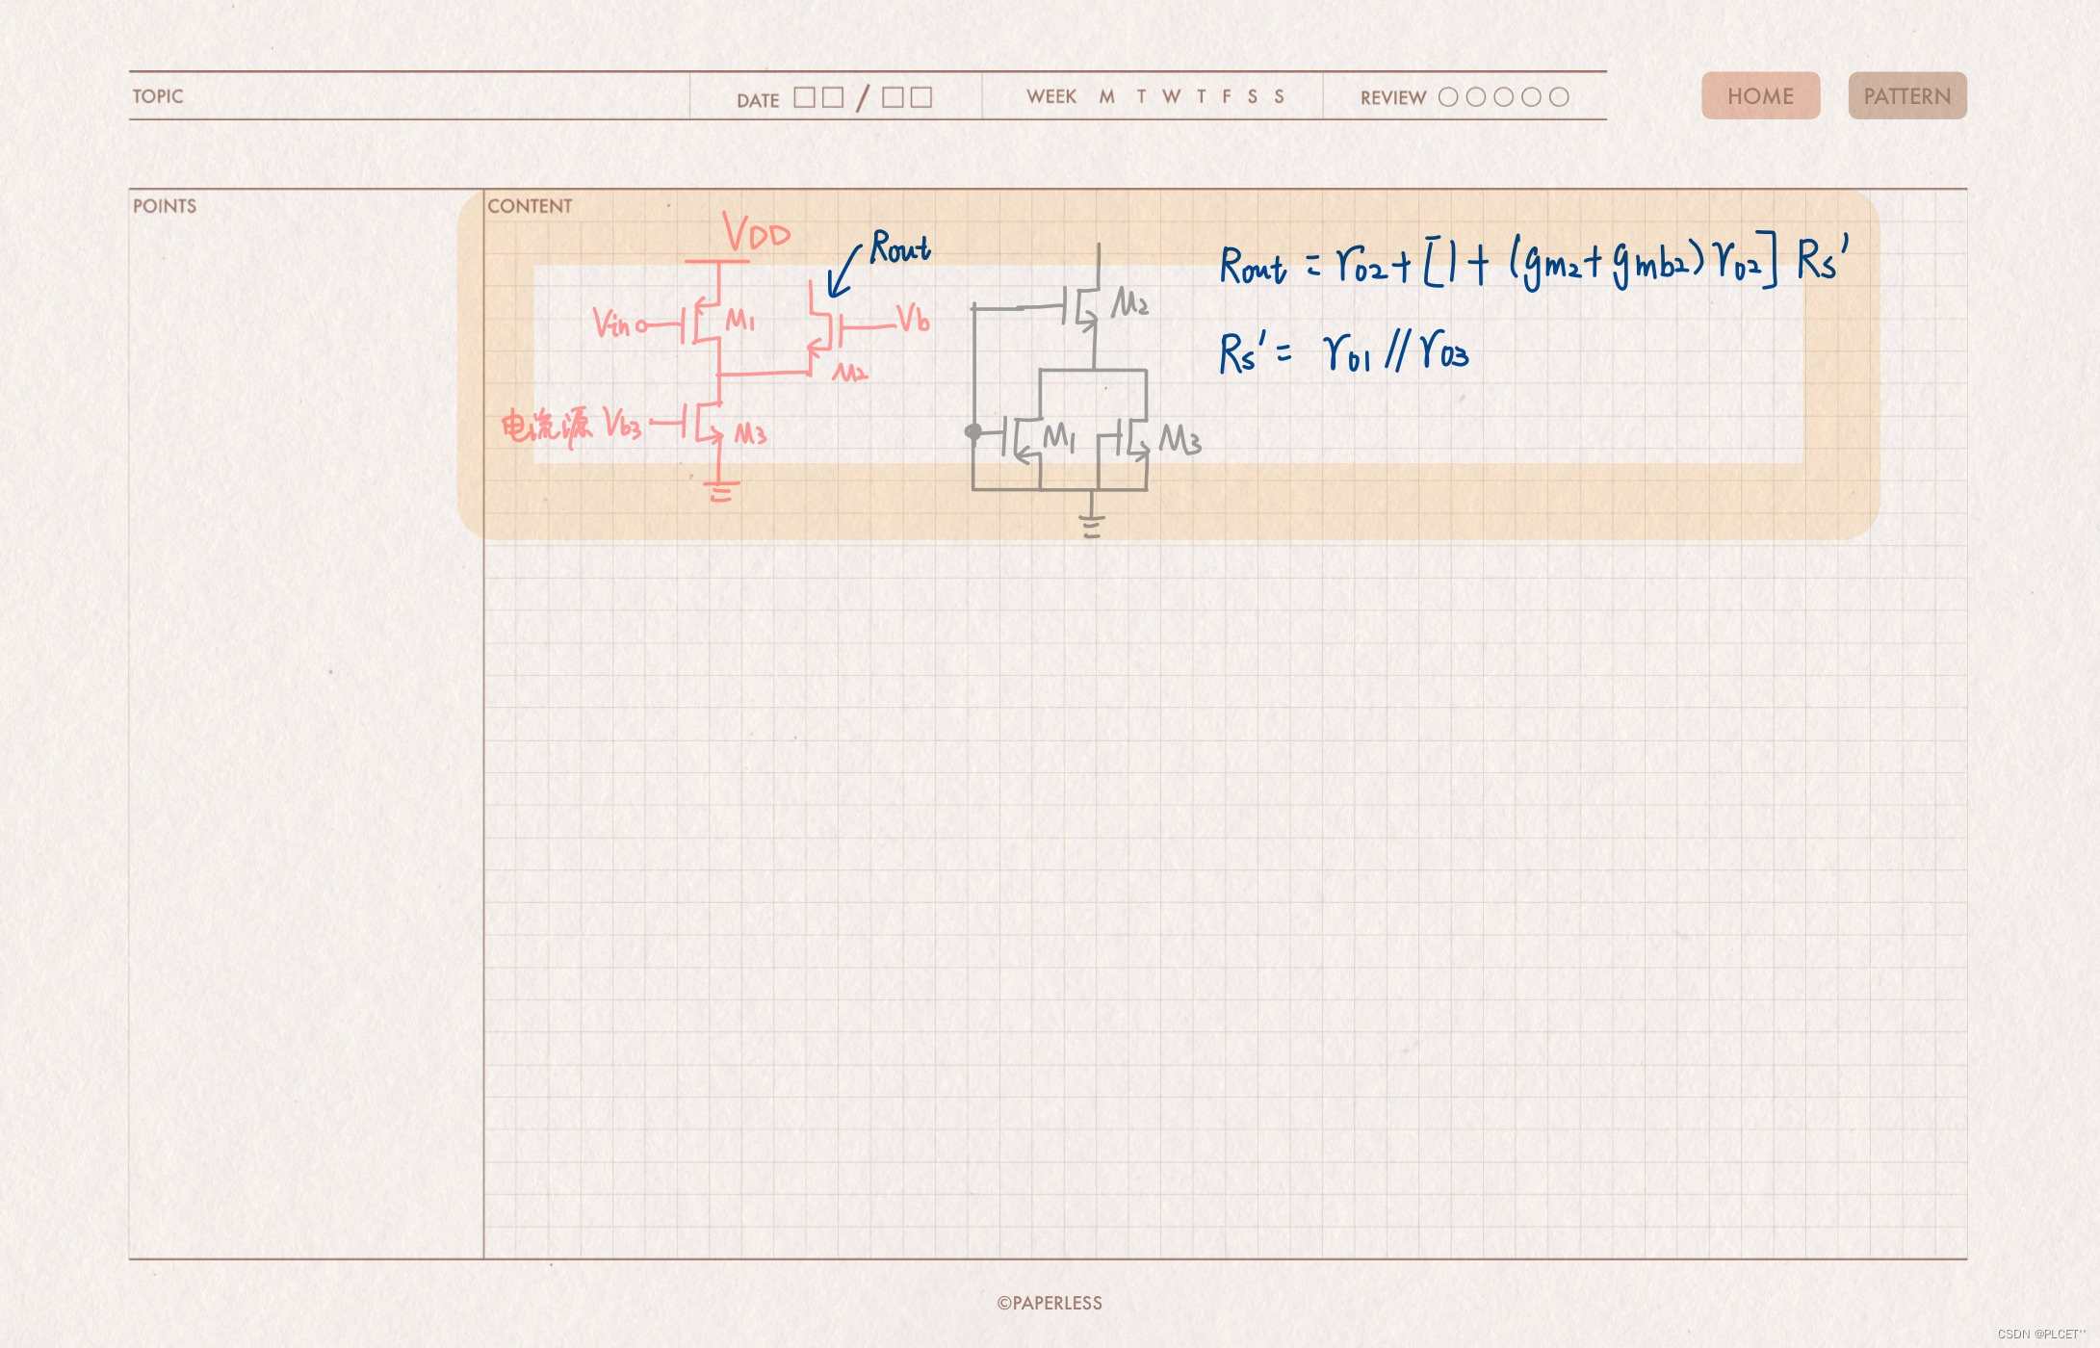
Task: Click the gray M3 transistor label
Action: pos(1180,440)
